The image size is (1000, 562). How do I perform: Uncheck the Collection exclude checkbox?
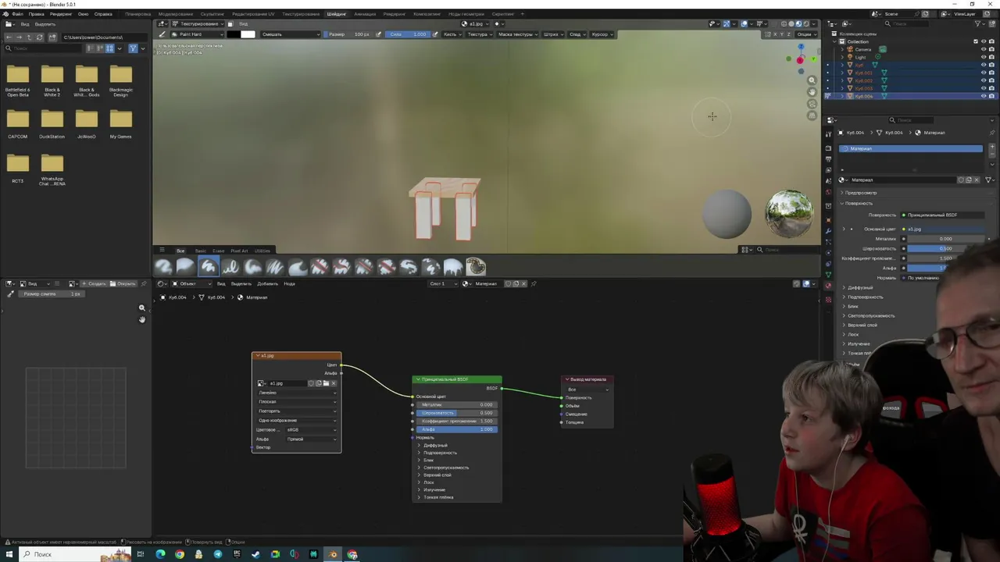pos(976,41)
